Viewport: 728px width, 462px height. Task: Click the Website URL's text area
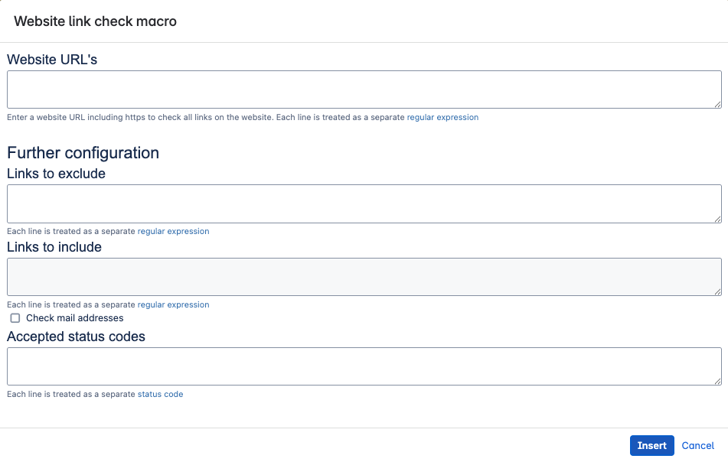point(364,89)
